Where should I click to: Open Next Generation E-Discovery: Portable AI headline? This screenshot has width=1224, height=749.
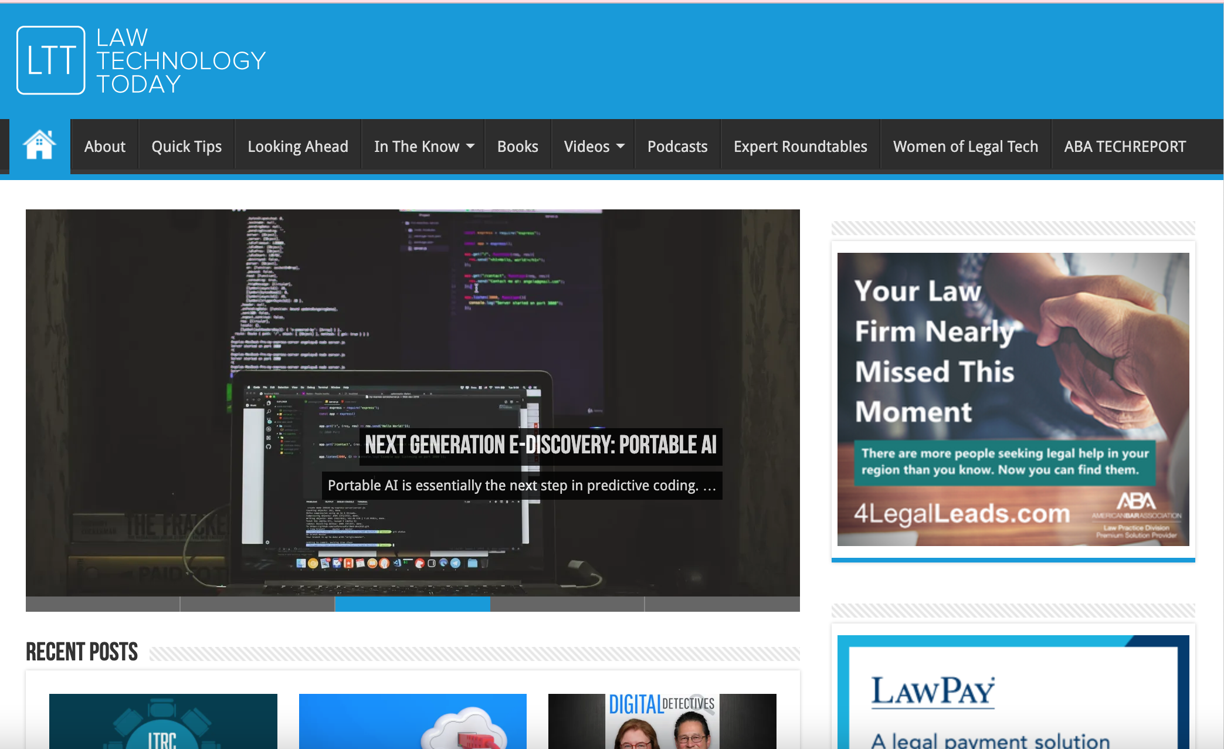pos(541,446)
